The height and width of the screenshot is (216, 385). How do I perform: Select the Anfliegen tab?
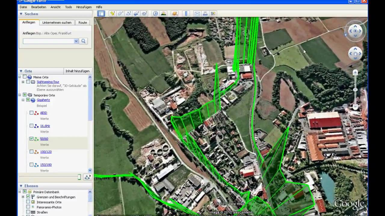[x=29, y=22]
